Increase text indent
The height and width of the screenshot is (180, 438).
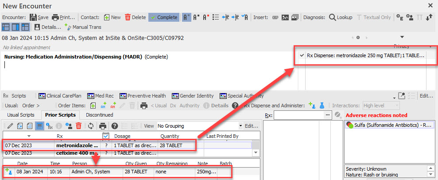[x=235, y=17]
